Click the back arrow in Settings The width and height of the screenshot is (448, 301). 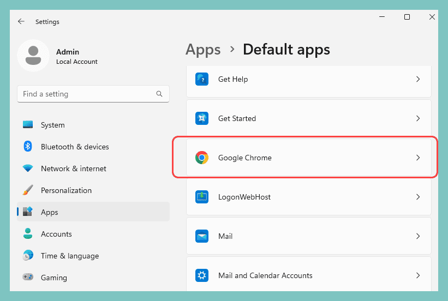tap(21, 21)
